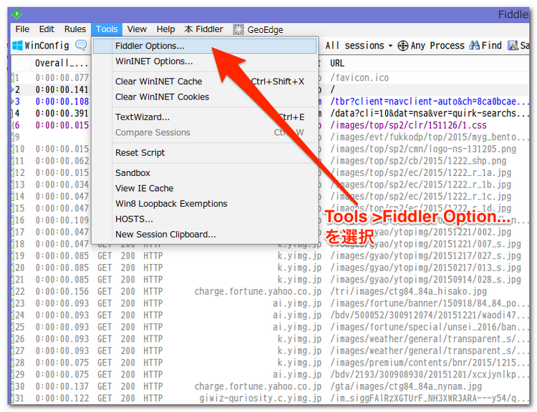Viewport: 537px width, 412px height.
Task: Select session 30 ctg84_84a_nynam.jpg URL
Action: pos(406,387)
